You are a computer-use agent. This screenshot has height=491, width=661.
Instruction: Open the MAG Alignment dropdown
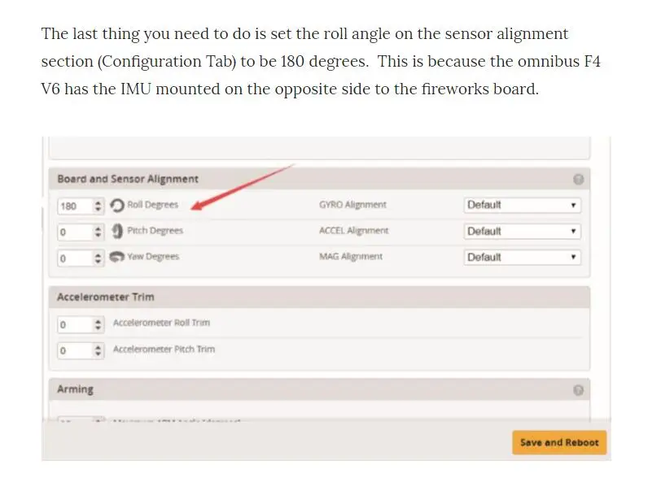coord(523,258)
